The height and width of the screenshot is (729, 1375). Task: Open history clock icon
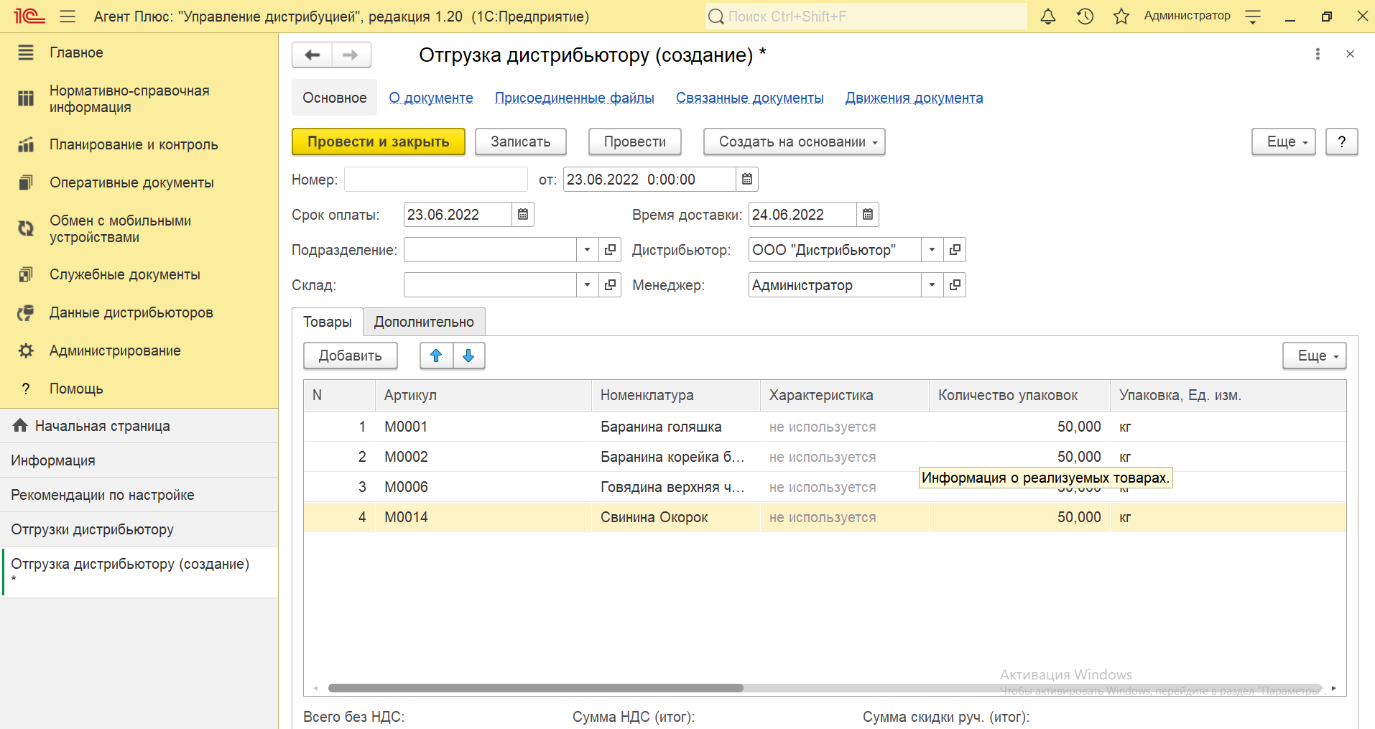[x=1085, y=16]
